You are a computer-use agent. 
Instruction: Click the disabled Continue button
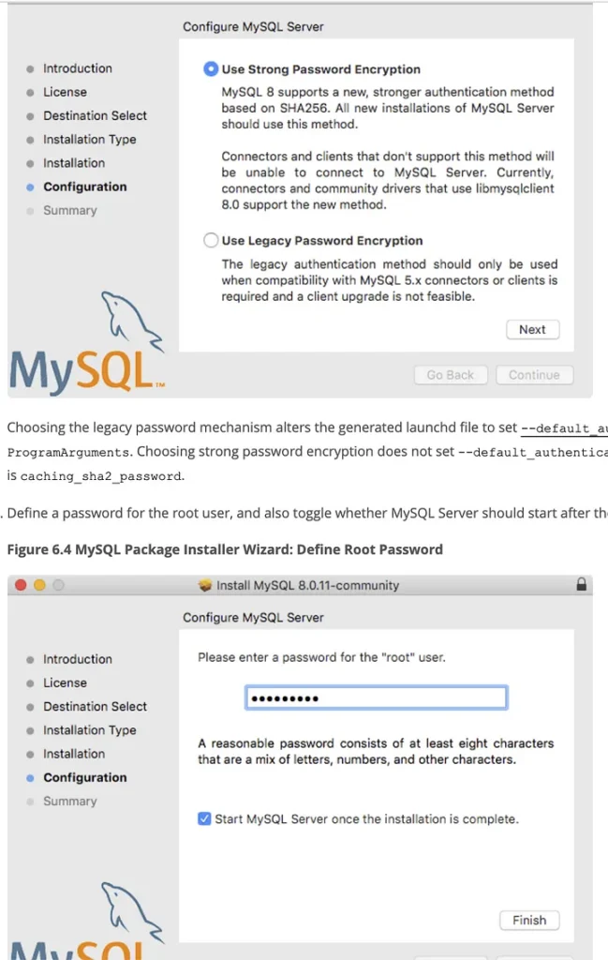coord(534,375)
